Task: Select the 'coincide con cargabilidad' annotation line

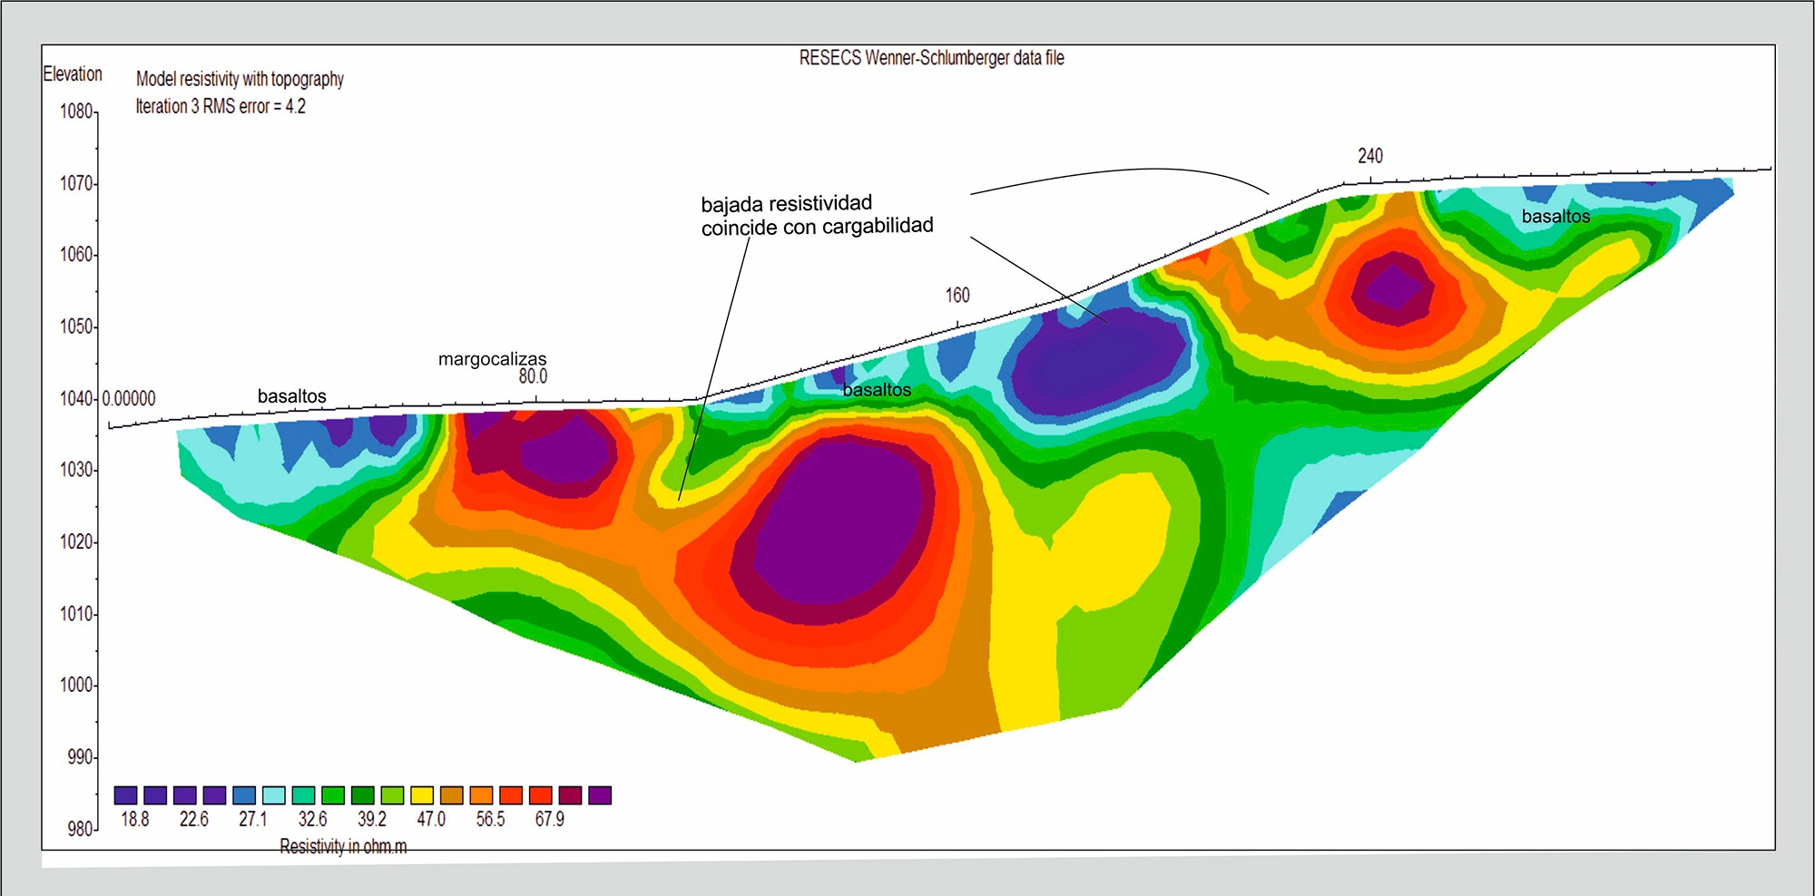Action: (x=817, y=227)
